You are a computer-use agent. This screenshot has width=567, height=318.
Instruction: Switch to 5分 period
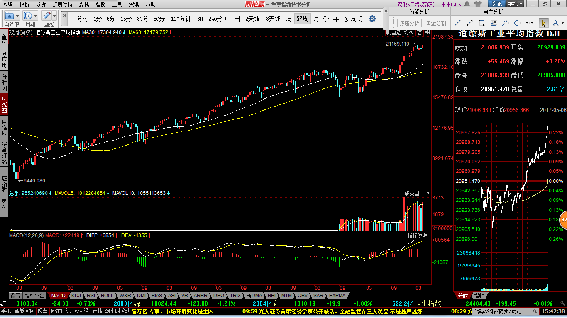[x=111, y=19]
